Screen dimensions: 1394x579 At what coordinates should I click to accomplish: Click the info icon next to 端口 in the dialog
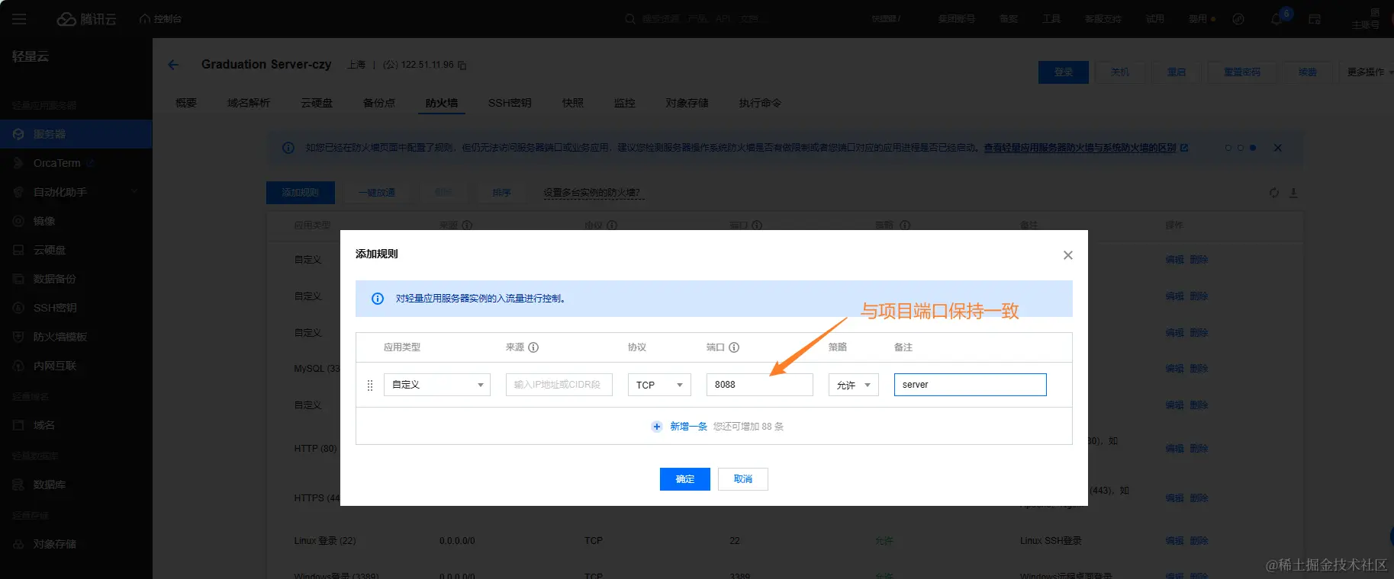[x=734, y=347]
